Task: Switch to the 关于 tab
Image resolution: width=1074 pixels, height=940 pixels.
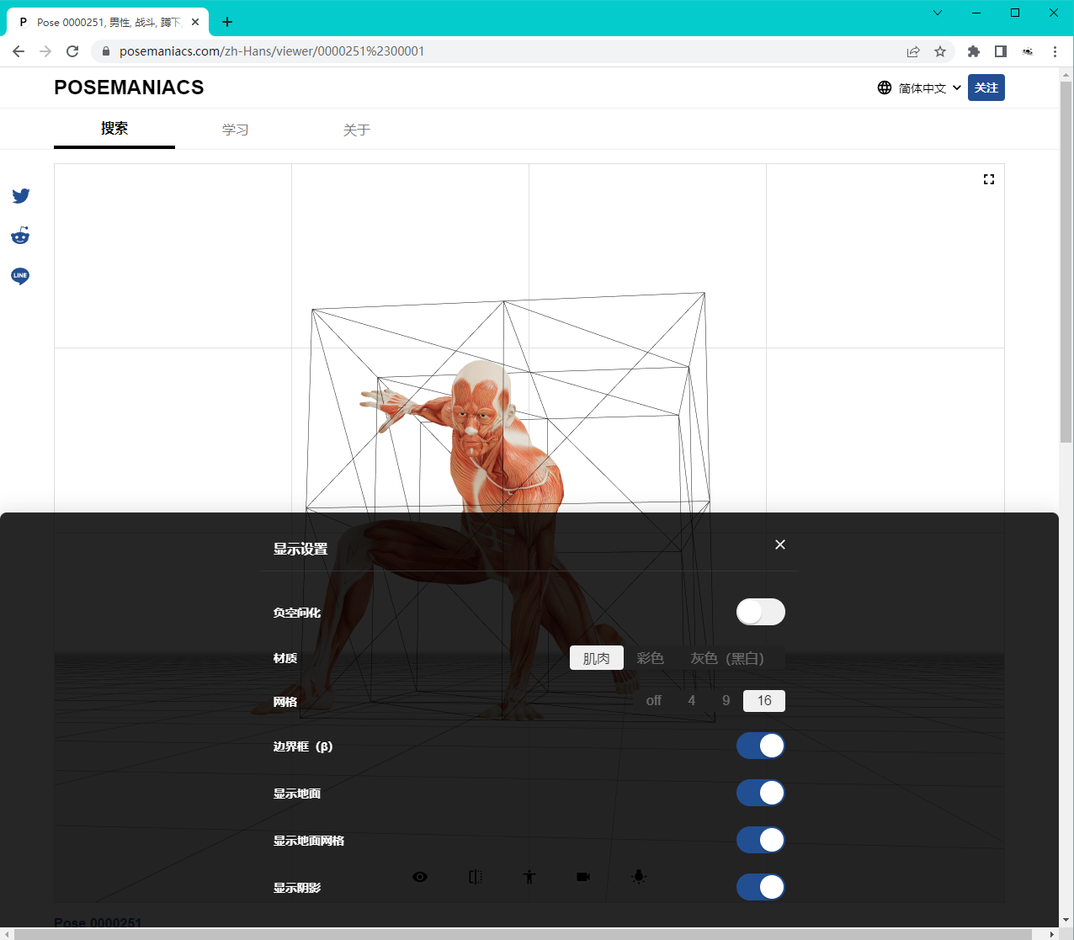Action: (x=357, y=130)
